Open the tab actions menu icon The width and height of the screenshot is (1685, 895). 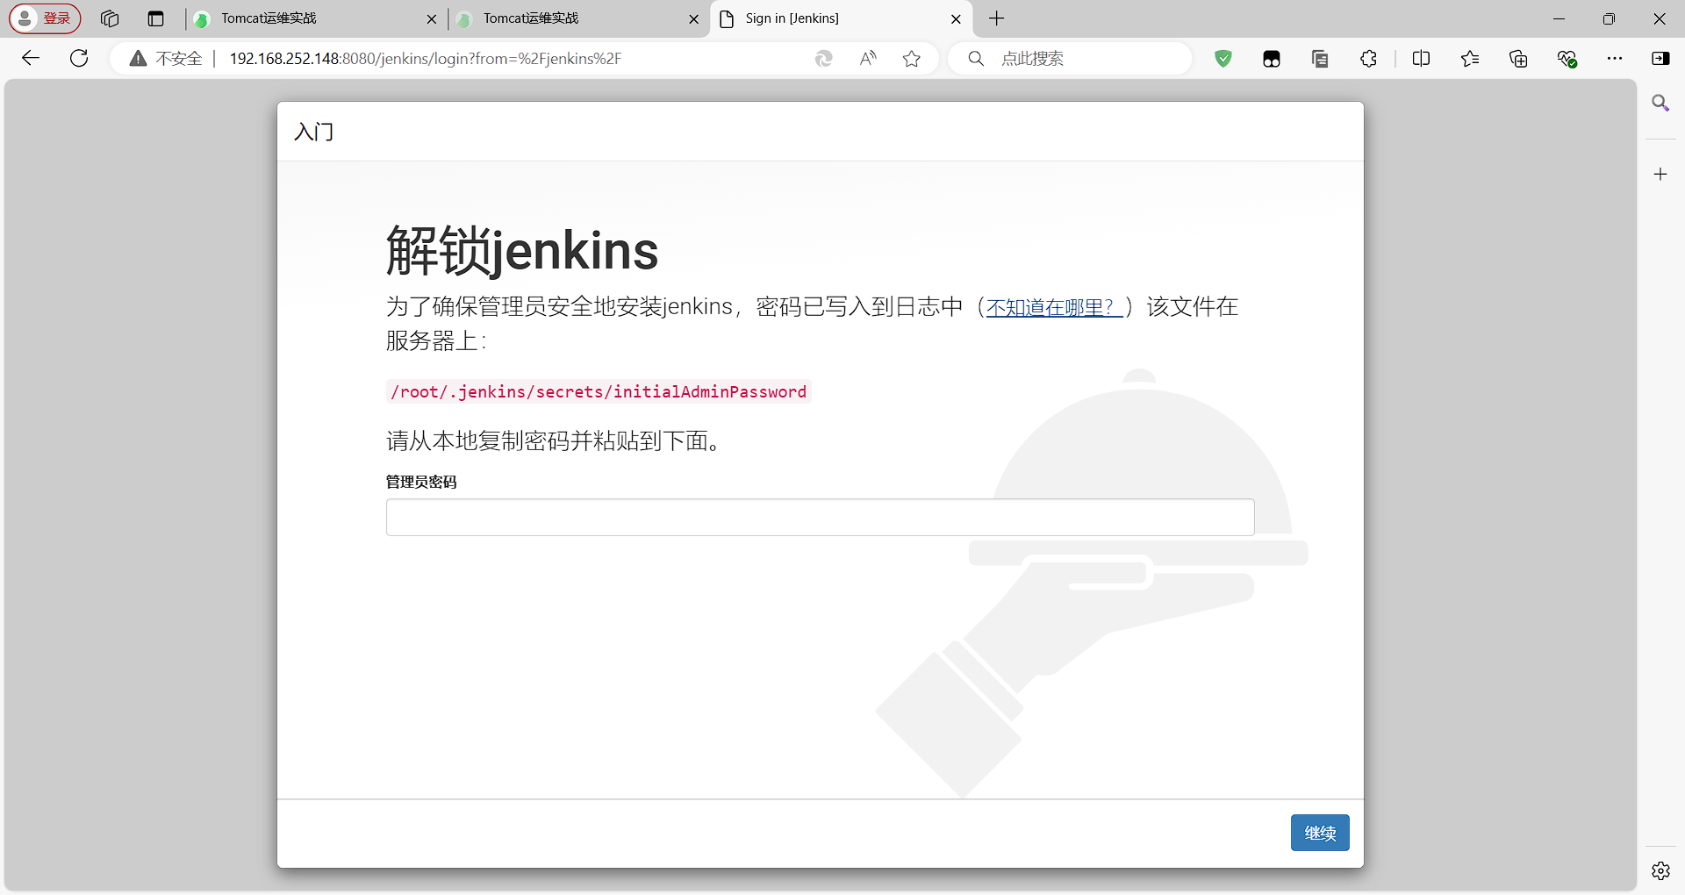(156, 18)
